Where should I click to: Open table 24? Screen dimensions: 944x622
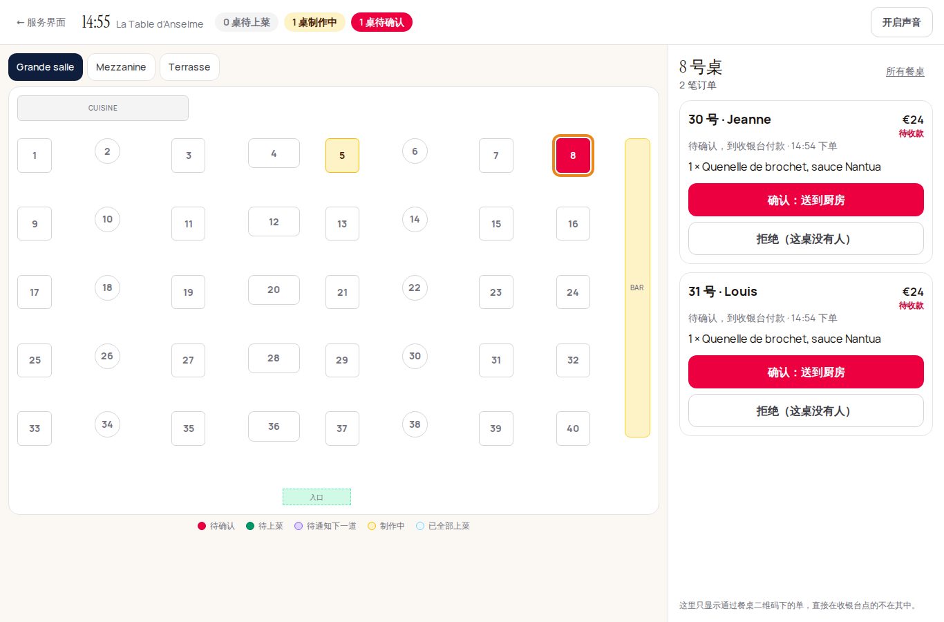pyautogui.click(x=573, y=292)
